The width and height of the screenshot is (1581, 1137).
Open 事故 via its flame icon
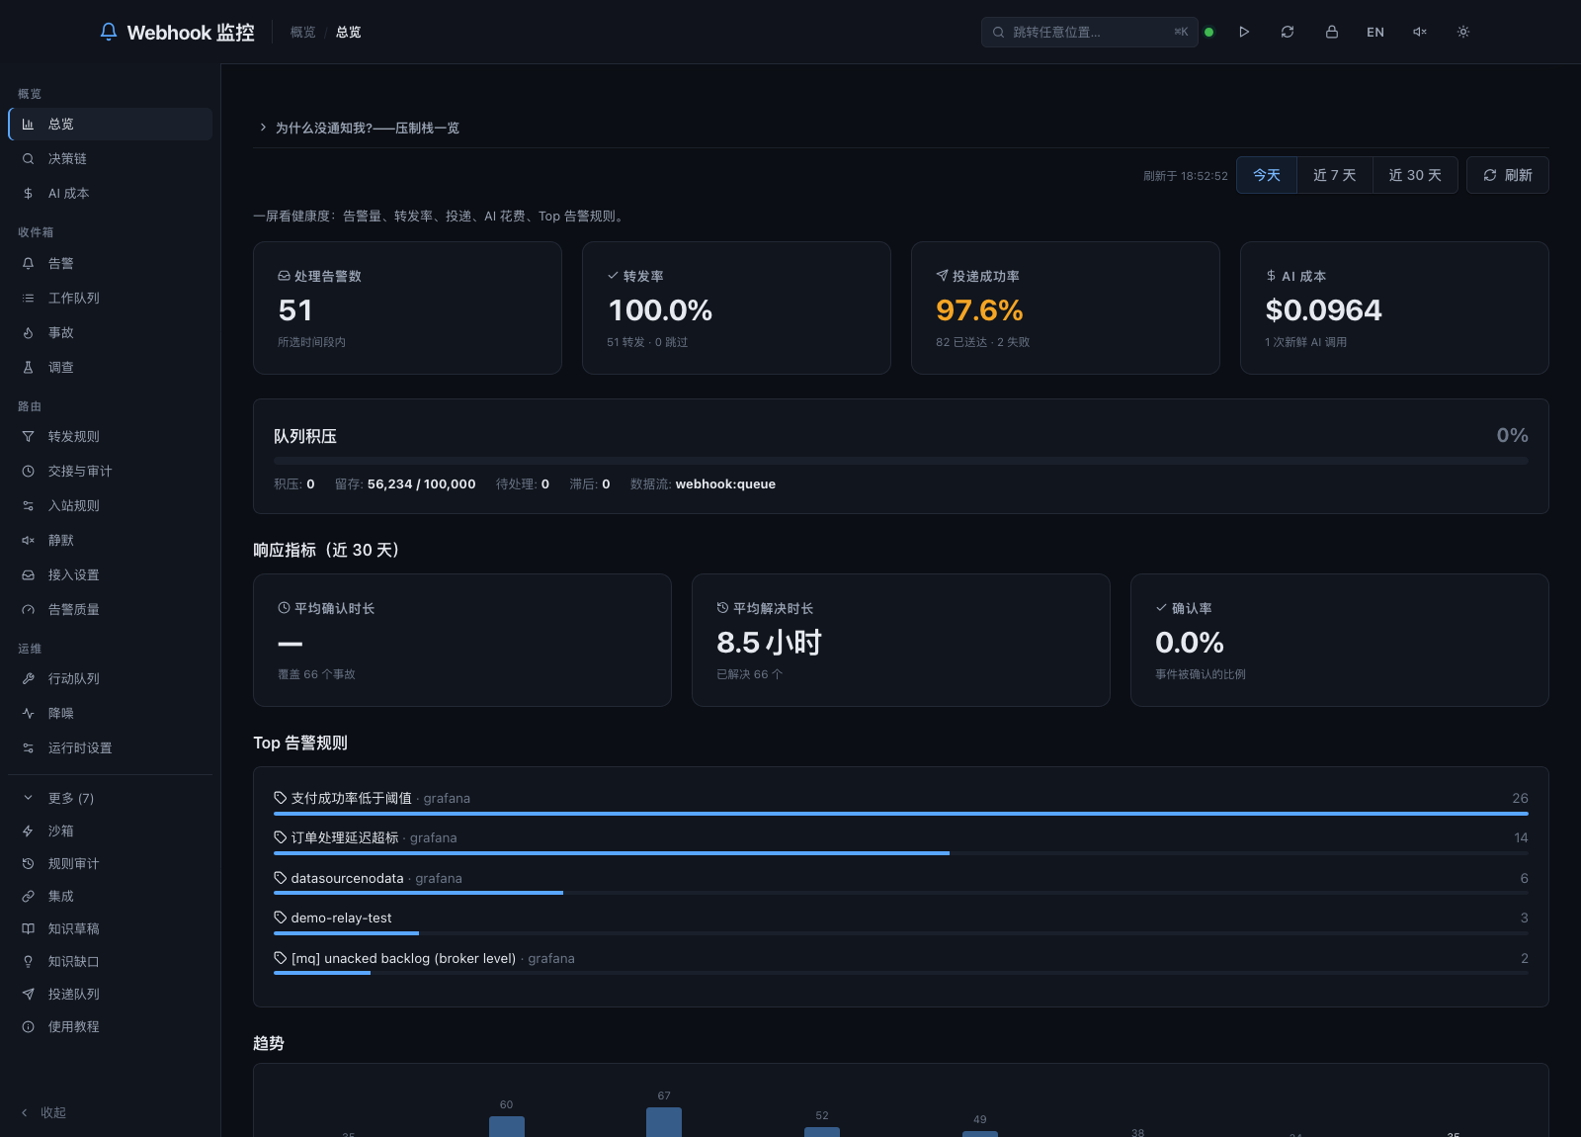coord(28,332)
